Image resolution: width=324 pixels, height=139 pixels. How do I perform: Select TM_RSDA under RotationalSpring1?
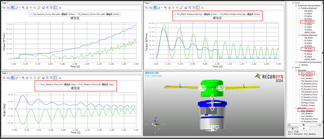point(308,22)
